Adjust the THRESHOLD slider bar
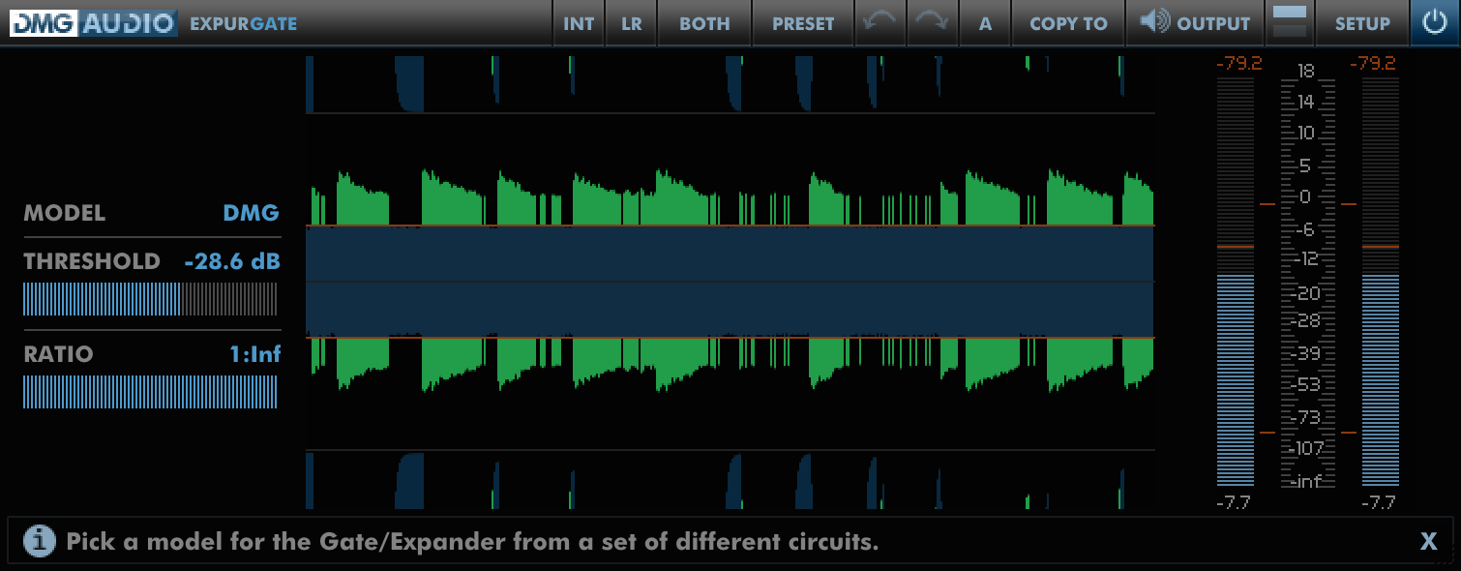 click(150, 299)
